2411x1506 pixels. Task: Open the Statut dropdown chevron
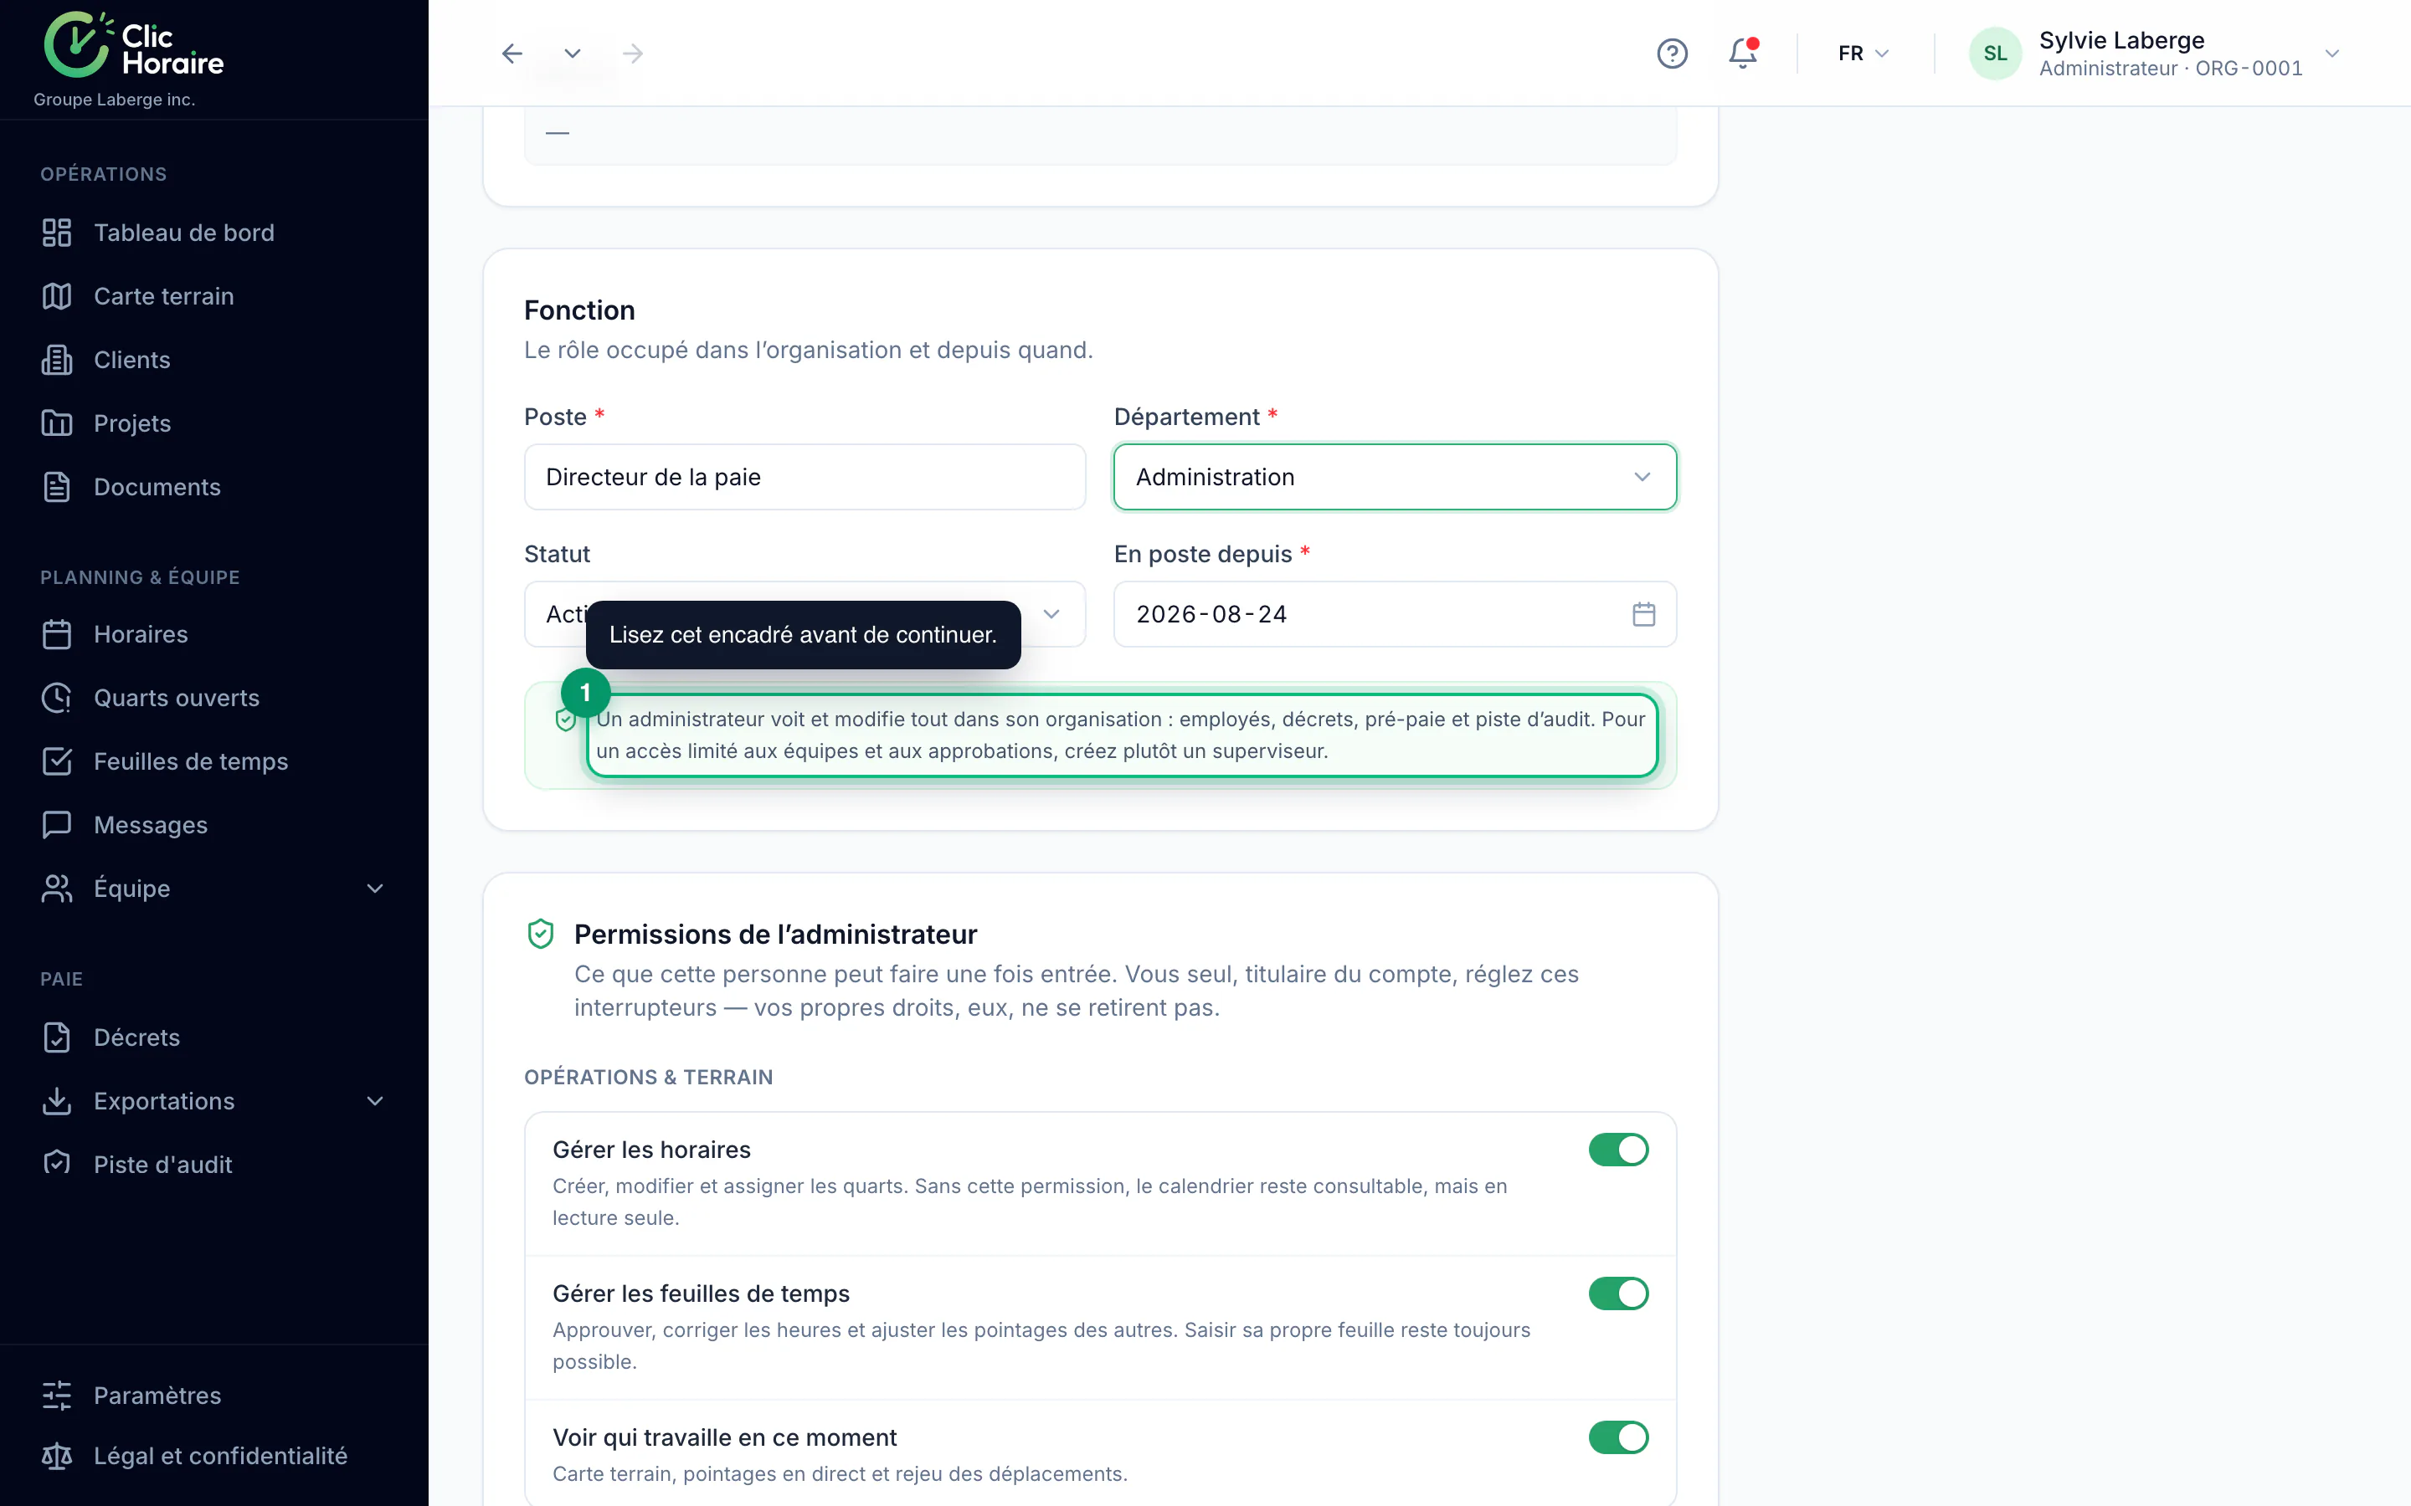[1051, 615]
